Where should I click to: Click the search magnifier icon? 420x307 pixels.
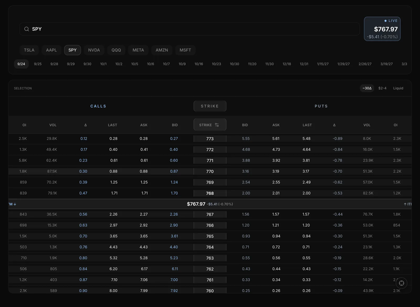tap(27, 29)
